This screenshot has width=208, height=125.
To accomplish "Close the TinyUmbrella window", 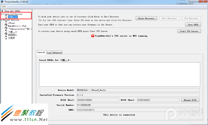I will (x=203, y=1).
